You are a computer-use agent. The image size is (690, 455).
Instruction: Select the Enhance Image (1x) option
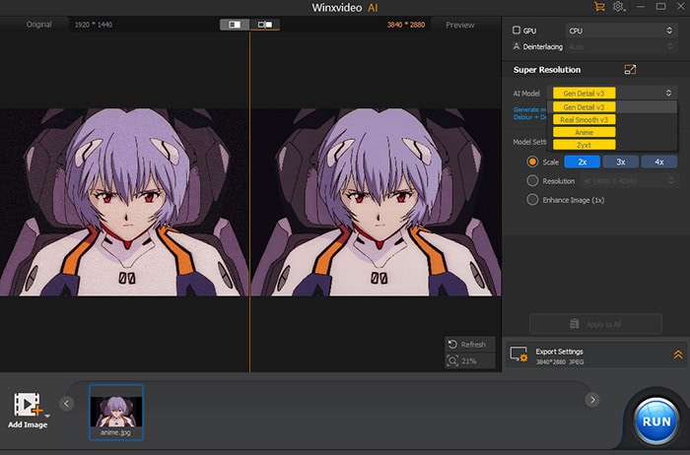point(532,199)
